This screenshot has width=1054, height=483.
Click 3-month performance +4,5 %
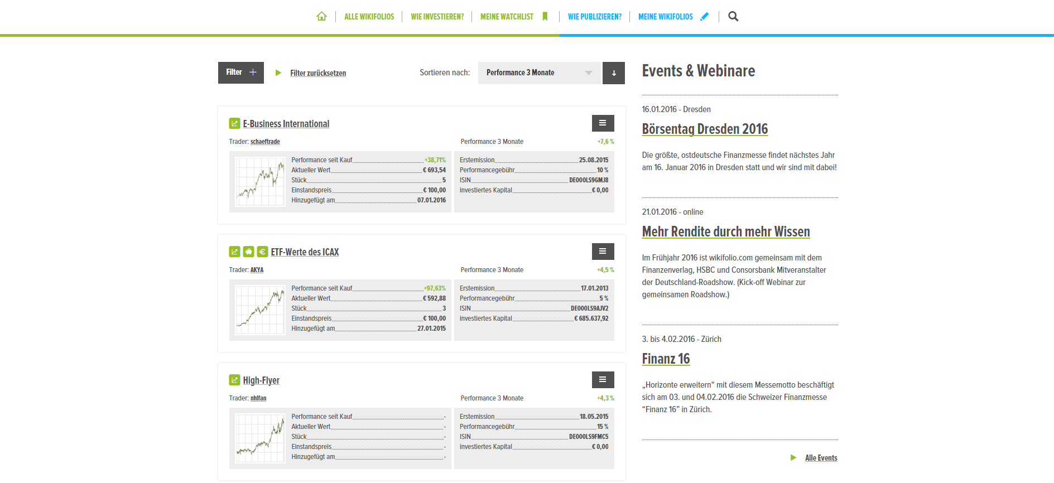[x=605, y=270]
